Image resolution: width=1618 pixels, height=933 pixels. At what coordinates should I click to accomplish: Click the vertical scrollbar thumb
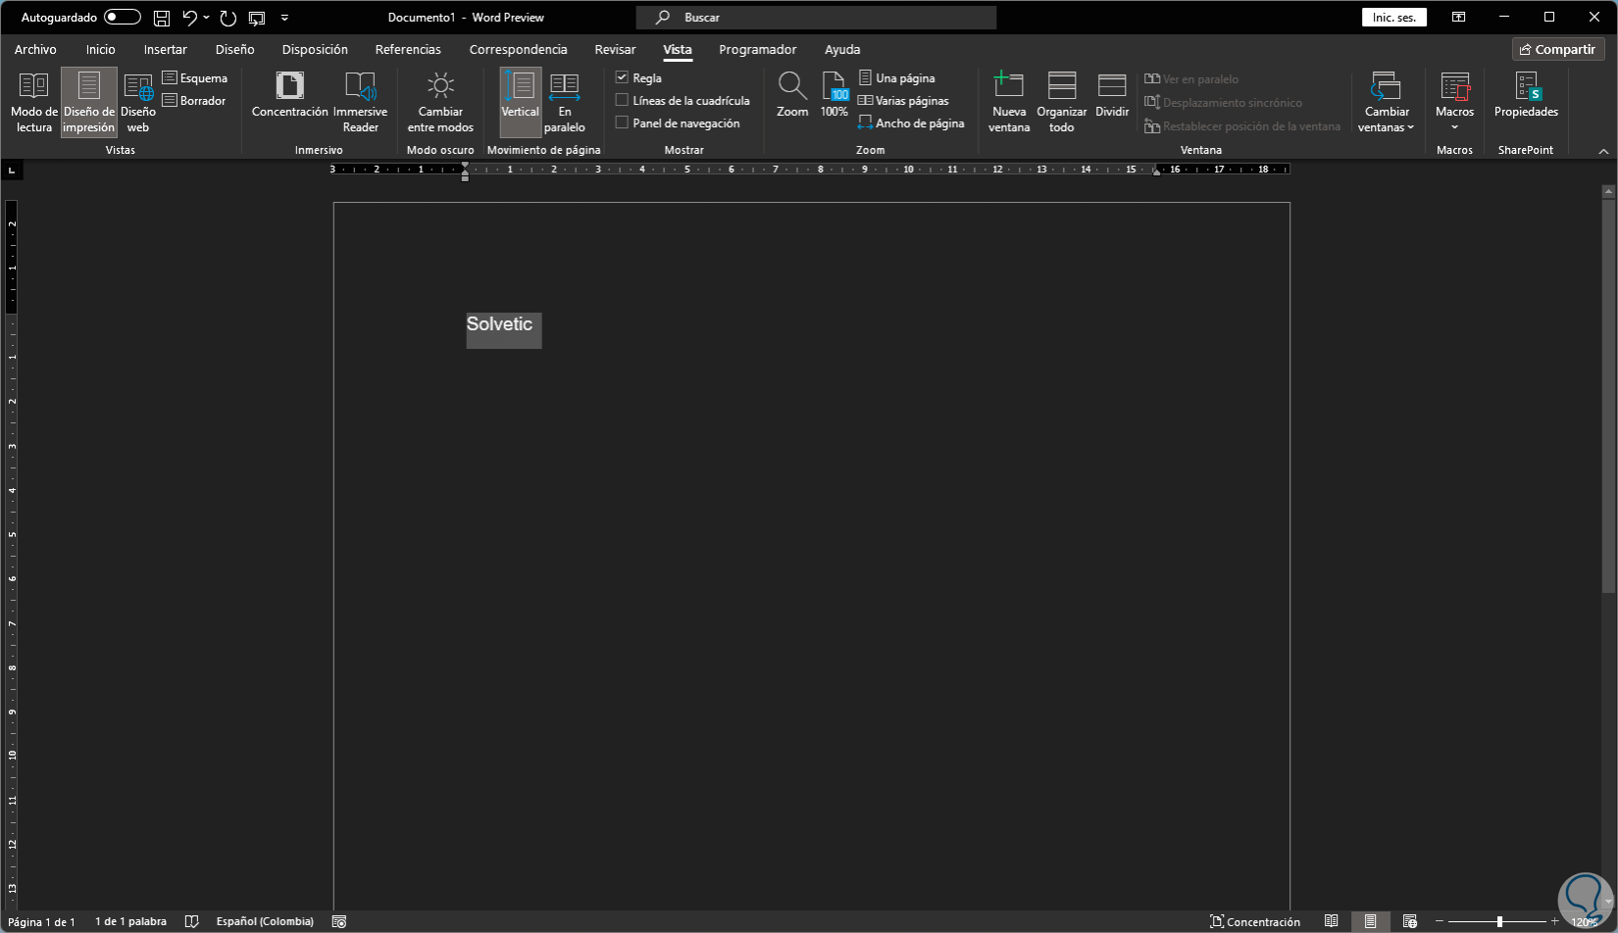coord(1608,397)
